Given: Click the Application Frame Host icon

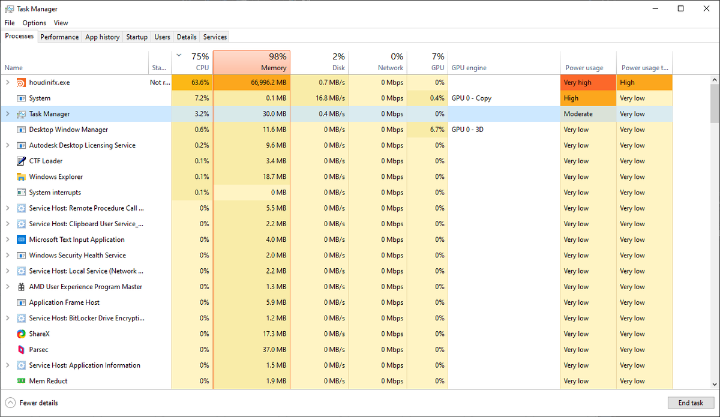Looking at the screenshot, I should (21, 302).
